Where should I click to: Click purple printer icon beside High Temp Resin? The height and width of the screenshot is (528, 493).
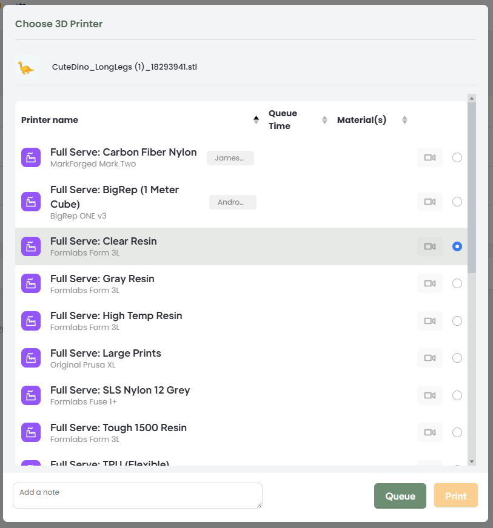pyautogui.click(x=31, y=321)
